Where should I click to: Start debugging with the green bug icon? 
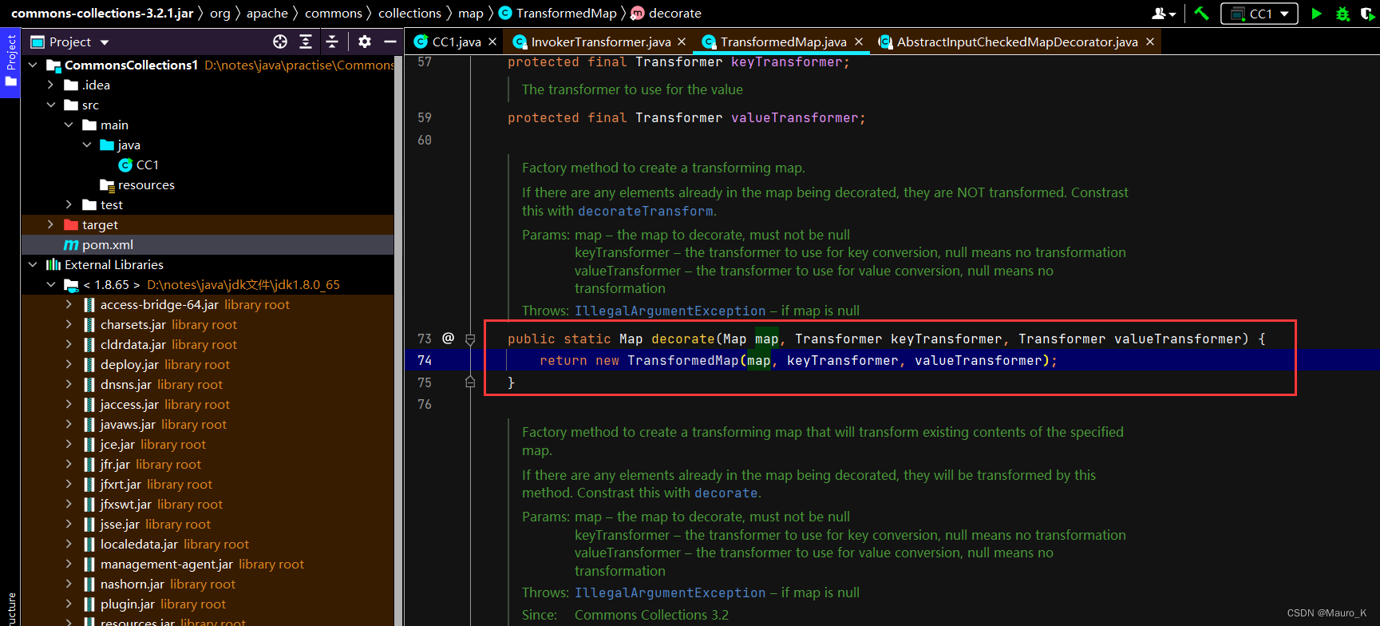[1342, 14]
